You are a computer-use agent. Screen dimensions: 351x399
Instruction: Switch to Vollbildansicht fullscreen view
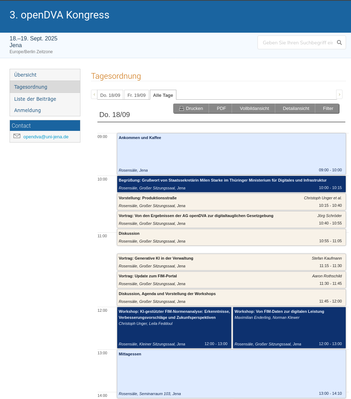tap(254, 109)
